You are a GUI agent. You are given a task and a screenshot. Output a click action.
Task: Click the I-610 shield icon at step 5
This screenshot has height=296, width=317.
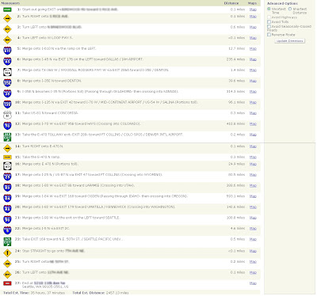7,51
